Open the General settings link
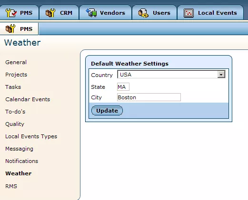248x200 pixels. (x=16, y=62)
